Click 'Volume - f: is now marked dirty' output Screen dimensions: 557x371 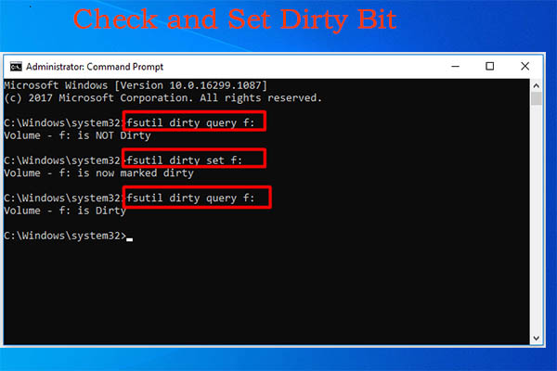point(98,173)
